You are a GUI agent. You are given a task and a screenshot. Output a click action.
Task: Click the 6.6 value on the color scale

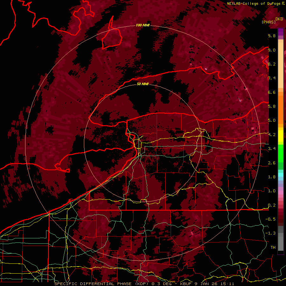point(272,92)
